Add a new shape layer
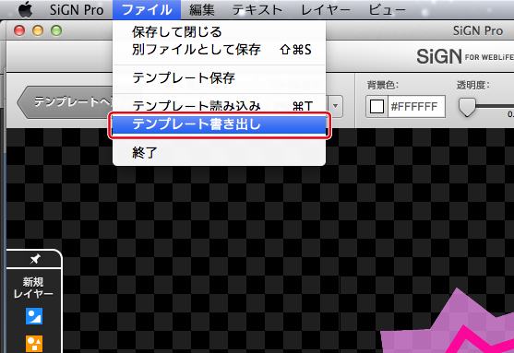Image resolution: width=514 pixels, height=353 pixels. click(34, 344)
